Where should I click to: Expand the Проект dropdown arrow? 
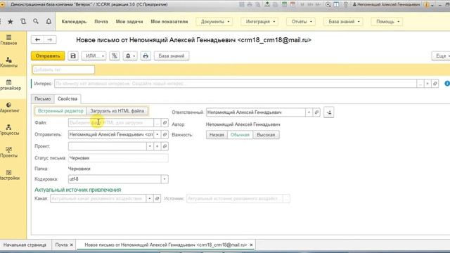coord(150,146)
